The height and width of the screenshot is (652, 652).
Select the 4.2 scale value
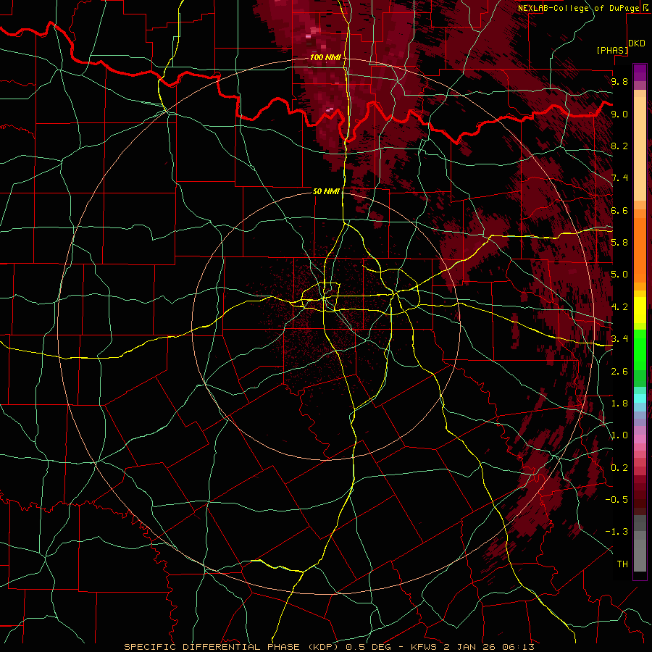click(619, 307)
